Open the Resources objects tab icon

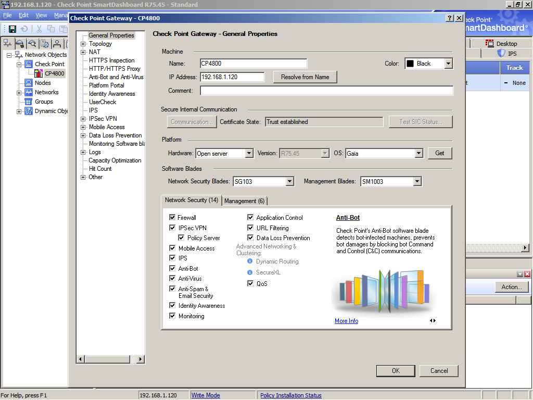[x=32, y=43]
